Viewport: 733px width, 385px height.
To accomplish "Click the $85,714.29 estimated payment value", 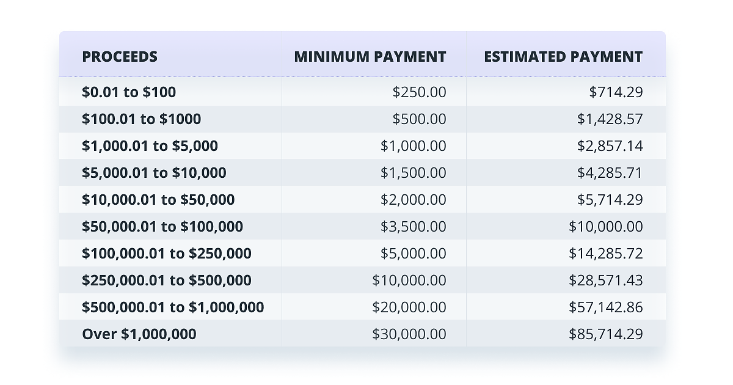I will [x=606, y=334].
